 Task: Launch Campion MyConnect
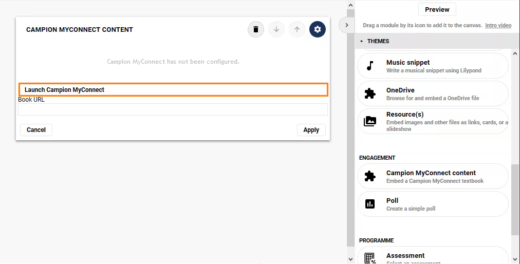[x=173, y=90]
